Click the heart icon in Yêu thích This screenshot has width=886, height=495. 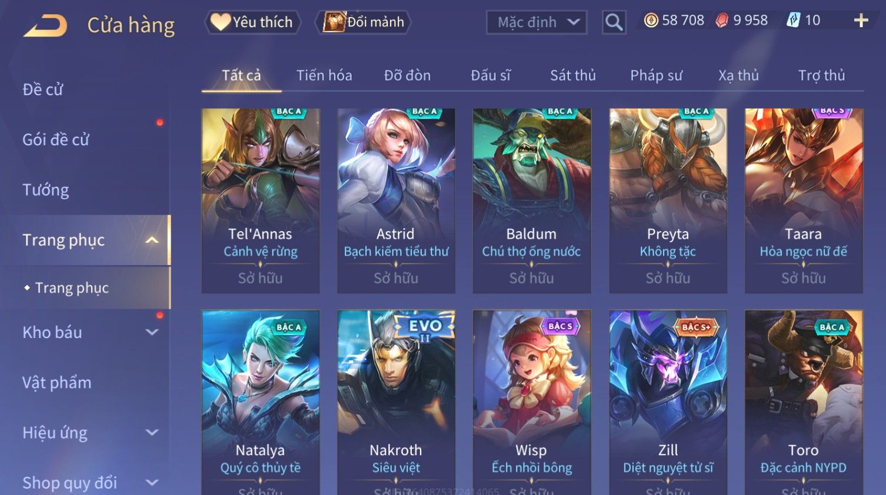220,22
